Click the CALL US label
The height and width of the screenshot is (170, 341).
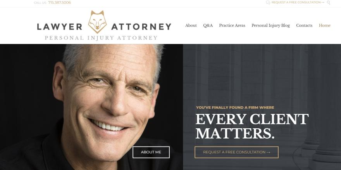tap(40, 3)
